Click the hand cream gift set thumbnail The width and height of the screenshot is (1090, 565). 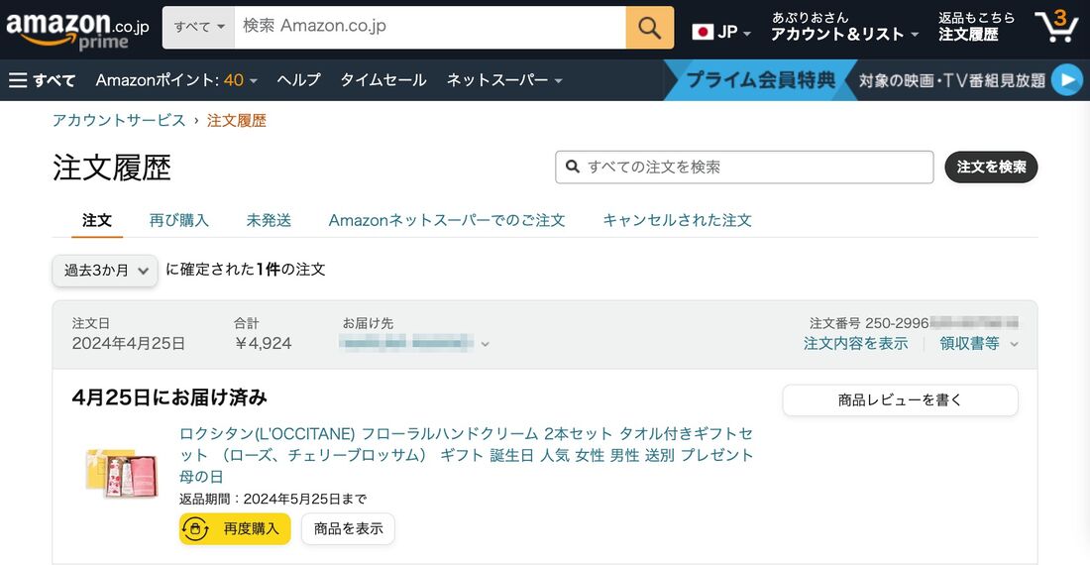pos(122,473)
